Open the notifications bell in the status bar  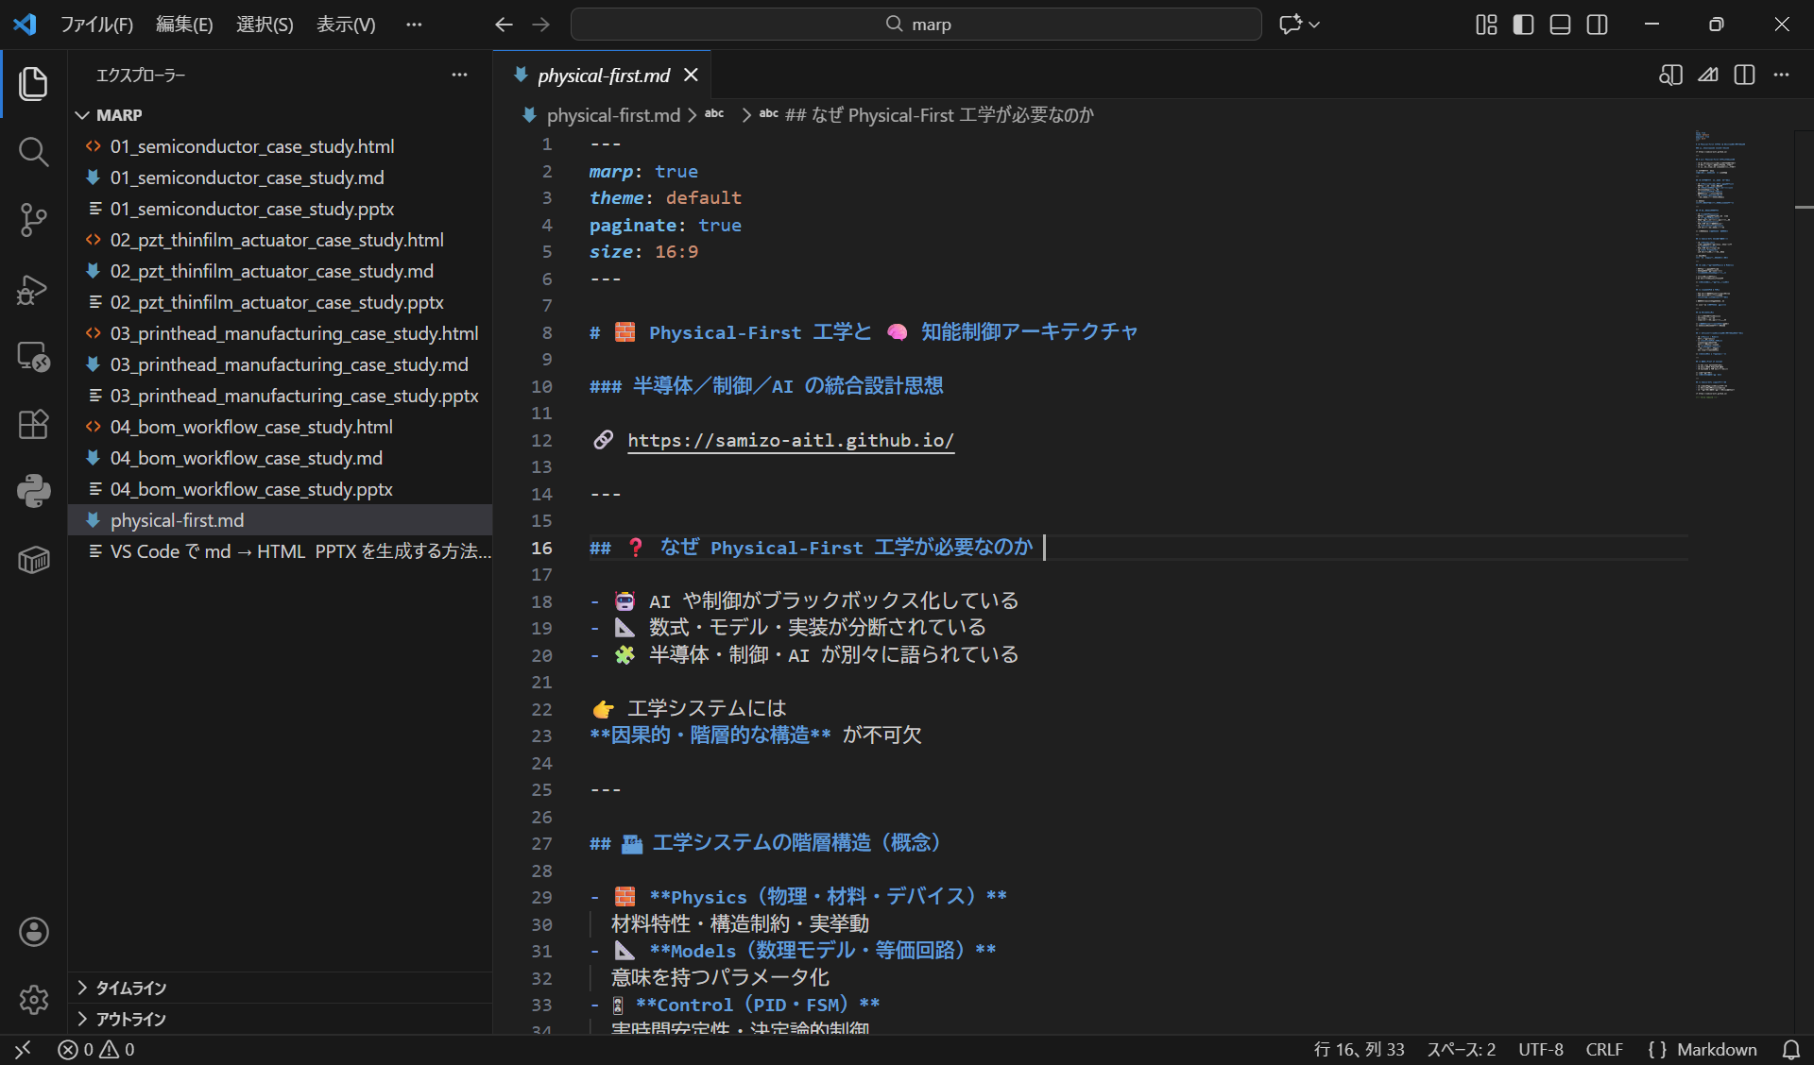pos(1793,1049)
